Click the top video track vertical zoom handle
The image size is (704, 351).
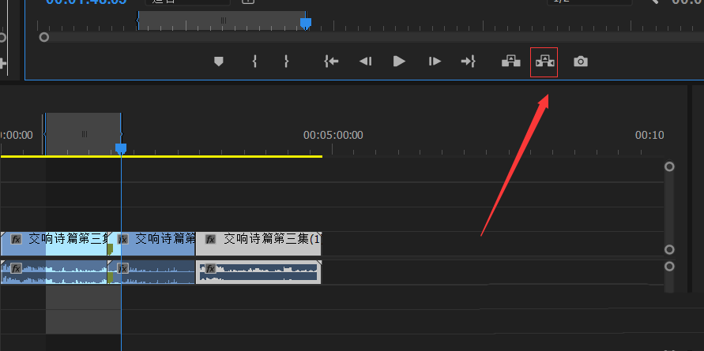pos(669,166)
